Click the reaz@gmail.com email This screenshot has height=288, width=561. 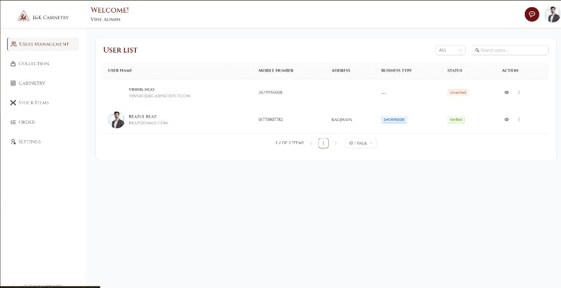148,123
